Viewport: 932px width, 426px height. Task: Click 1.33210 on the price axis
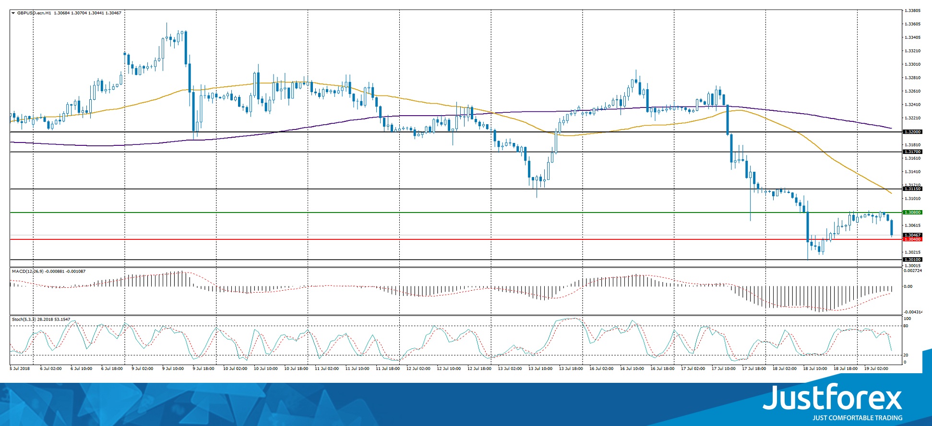coord(912,51)
